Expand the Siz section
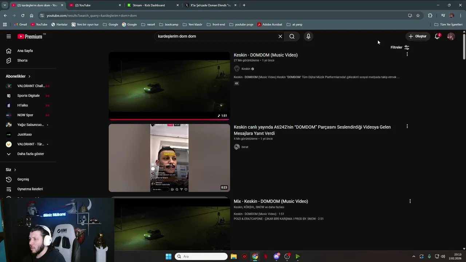Viewport: 466px width, 262px height. 11,170
